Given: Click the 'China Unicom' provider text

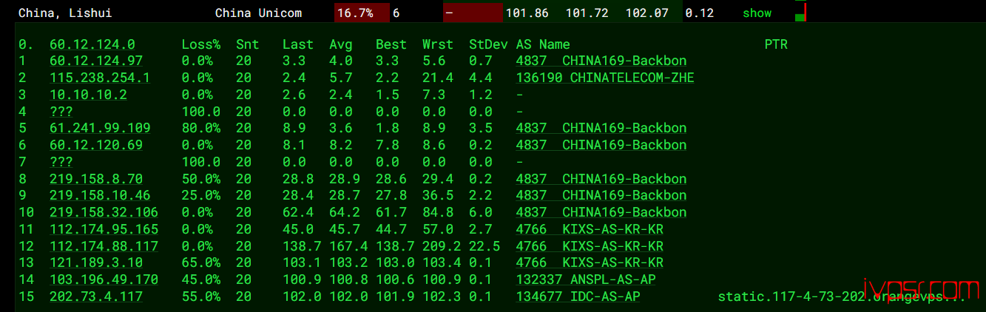Looking at the screenshot, I should [258, 13].
